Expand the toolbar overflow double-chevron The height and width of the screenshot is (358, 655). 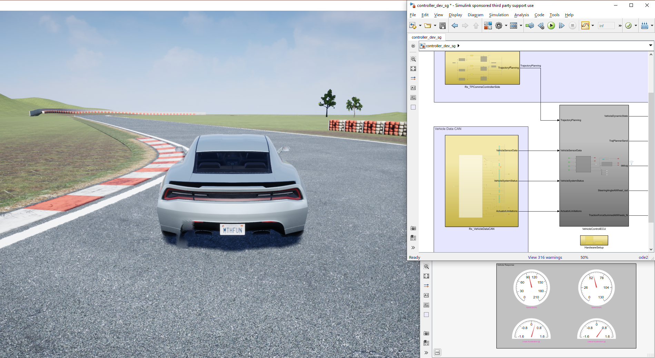pos(620,25)
